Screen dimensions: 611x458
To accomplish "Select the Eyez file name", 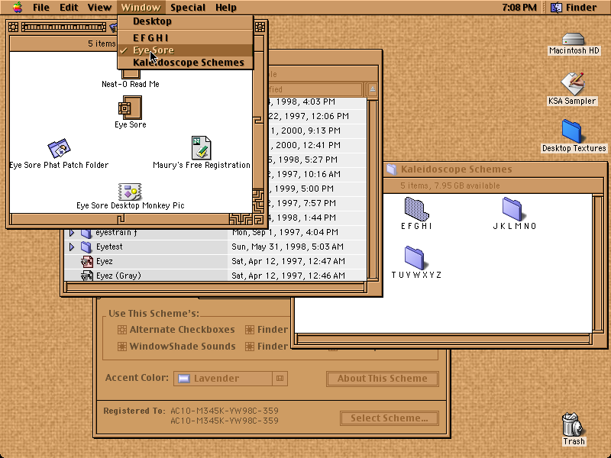I will pos(105,261).
